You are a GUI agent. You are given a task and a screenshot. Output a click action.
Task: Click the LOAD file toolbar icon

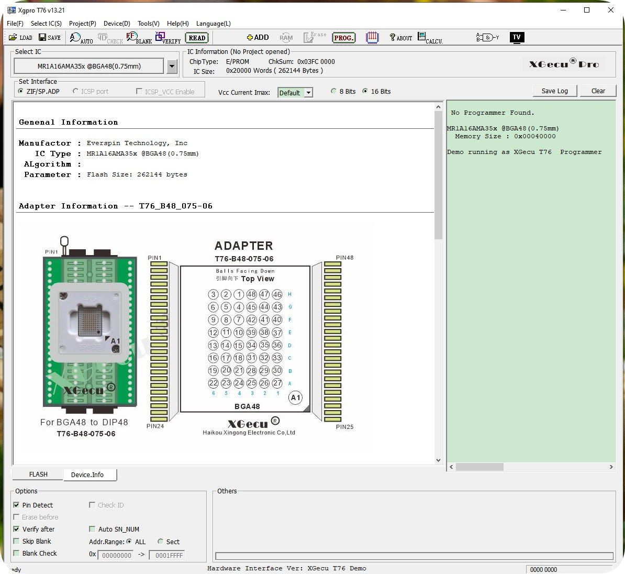point(20,38)
